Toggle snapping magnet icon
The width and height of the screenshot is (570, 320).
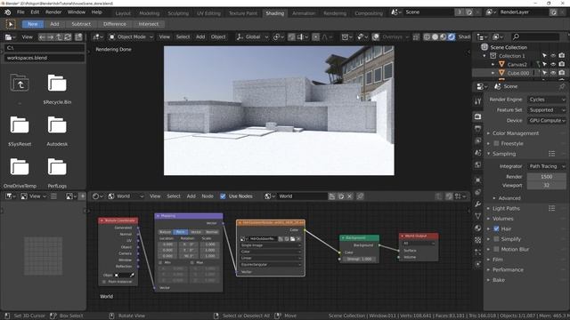[291, 37]
